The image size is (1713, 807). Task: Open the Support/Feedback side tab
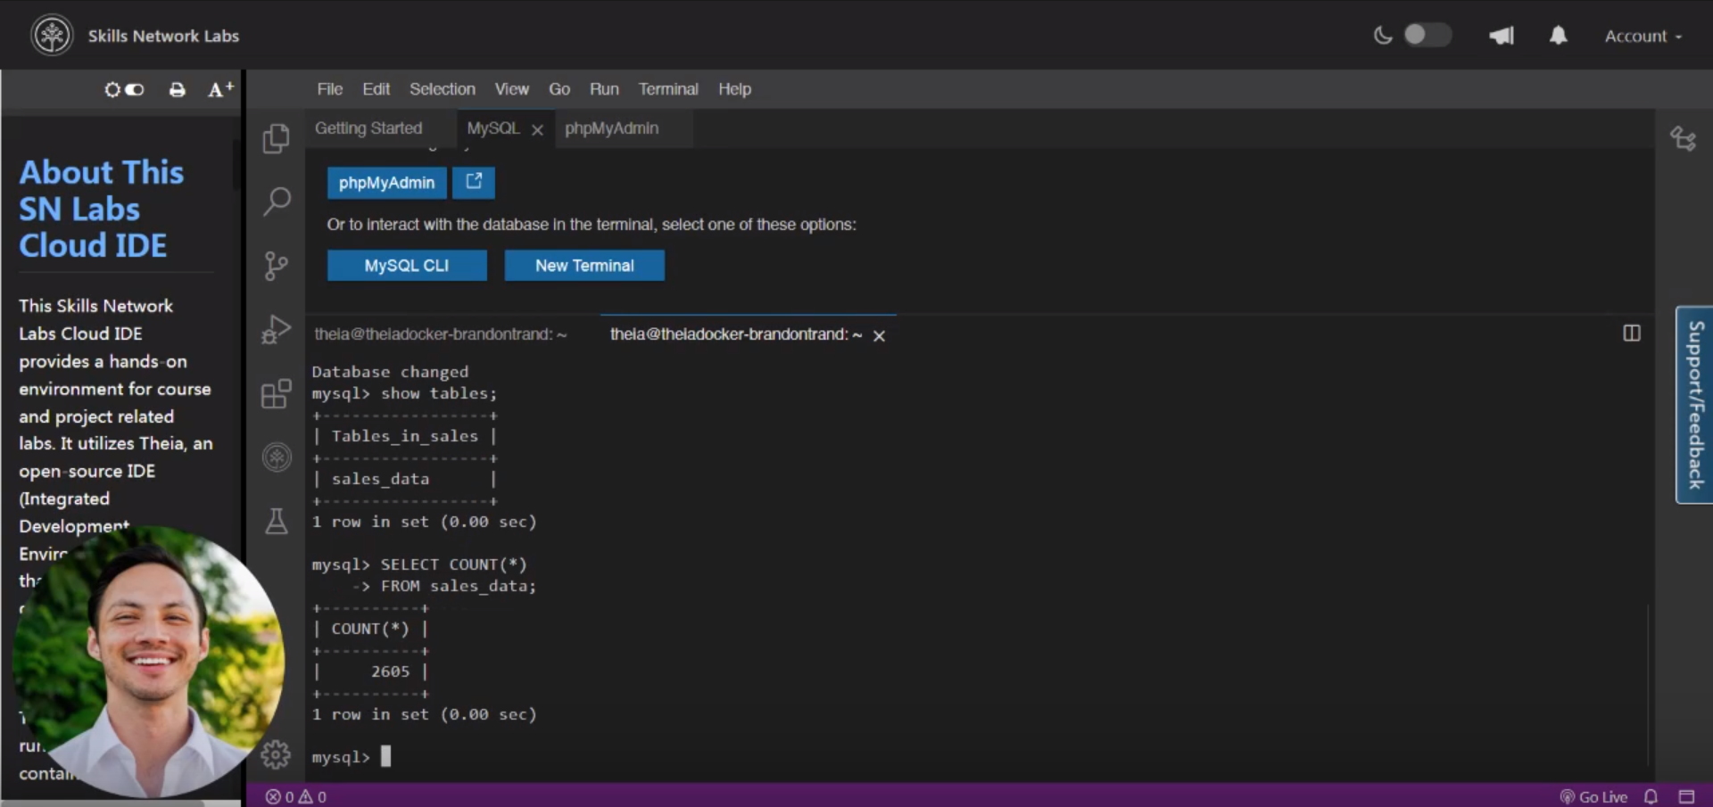click(1694, 405)
